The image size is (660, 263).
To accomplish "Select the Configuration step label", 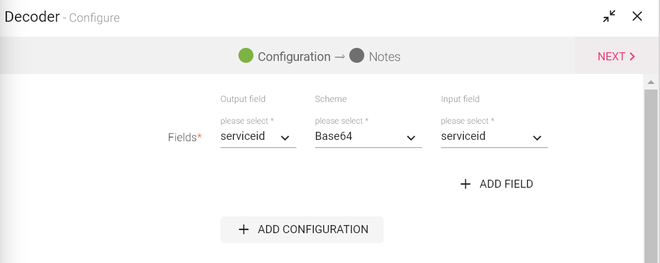I will pos(294,57).
